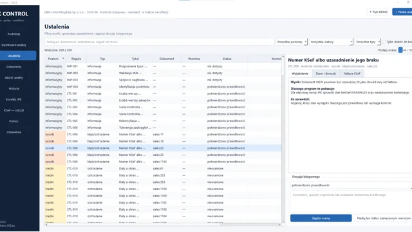Focus the findings search field

coord(159,42)
